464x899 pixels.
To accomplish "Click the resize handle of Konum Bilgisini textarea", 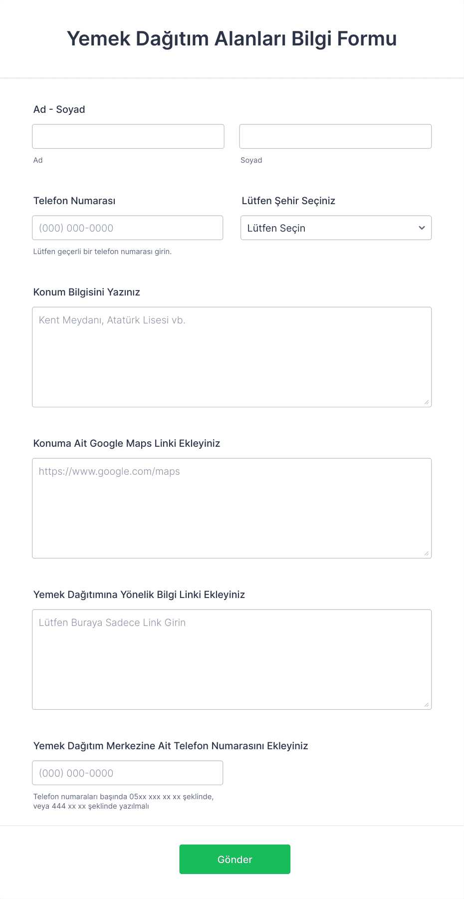I will [x=427, y=402].
